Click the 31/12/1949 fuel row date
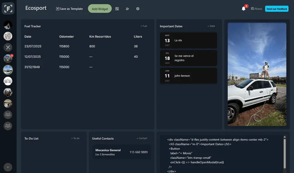Viewport: 294px width, 173px height. click(x=32, y=67)
